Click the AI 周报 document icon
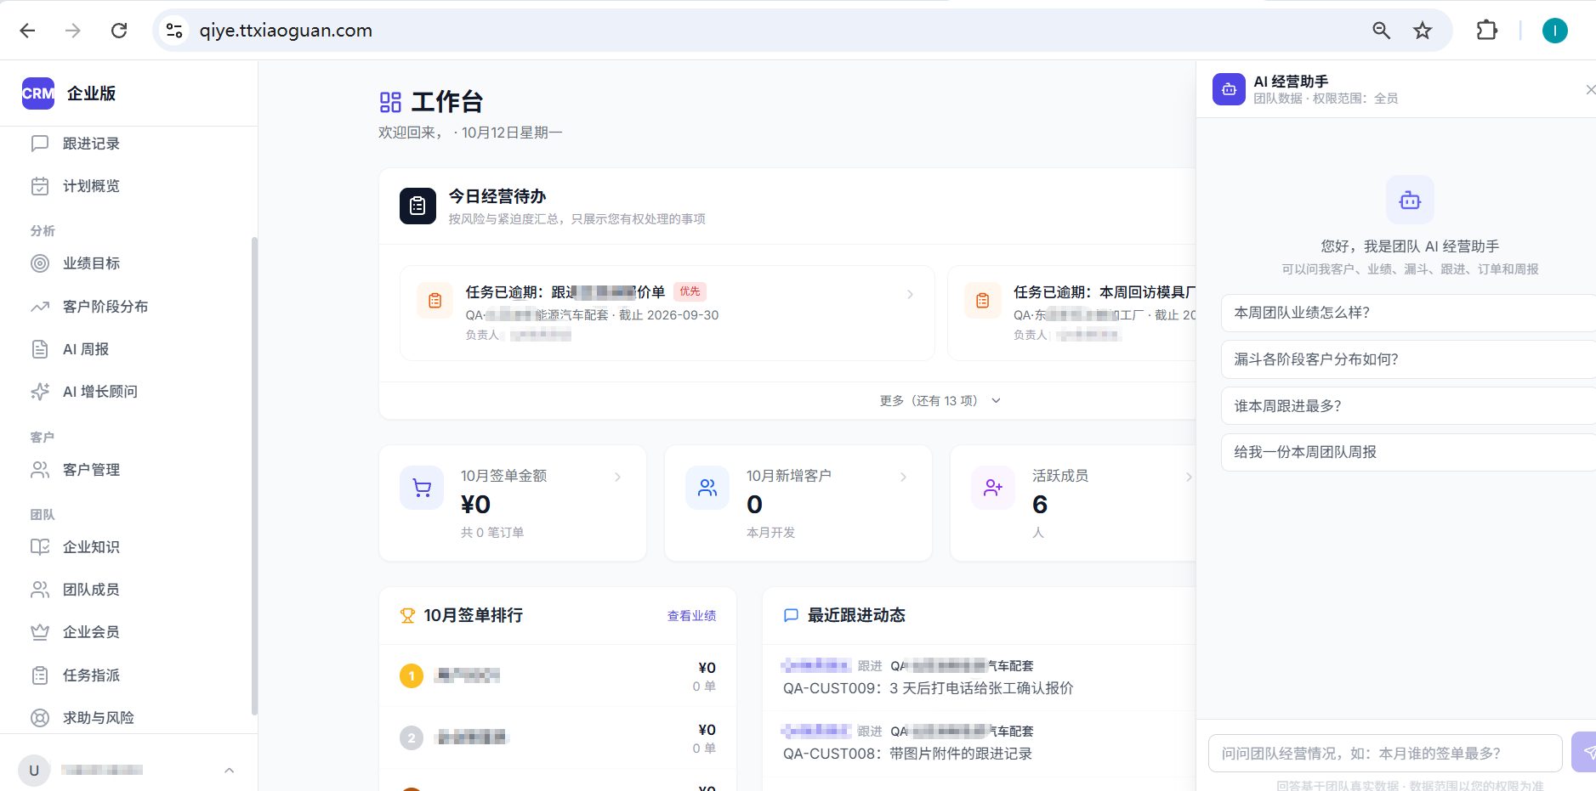 (40, 349)
